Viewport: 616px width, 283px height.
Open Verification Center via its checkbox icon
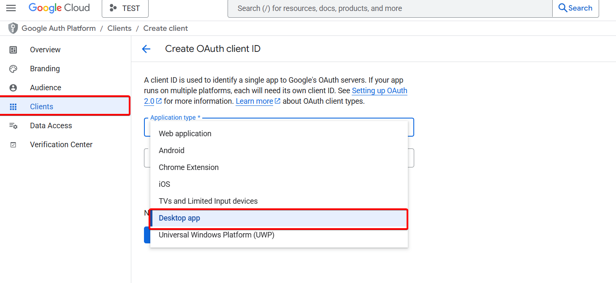pos(13,145)
